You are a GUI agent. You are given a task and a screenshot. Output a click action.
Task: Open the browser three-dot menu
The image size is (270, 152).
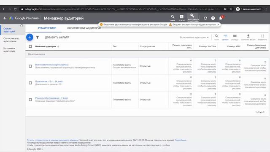click(x=266, y=9)
